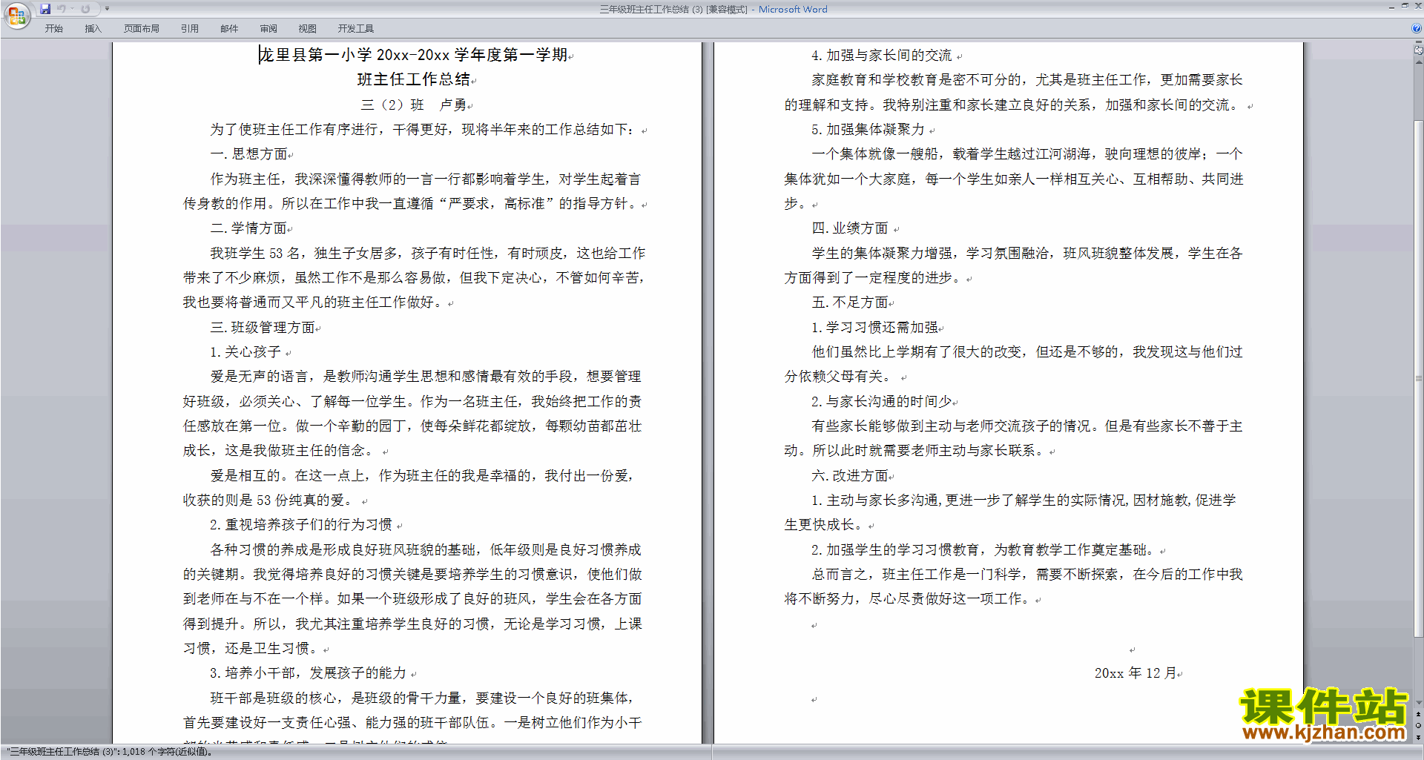Switch to the 开始 ribbon tab
This screenshot has height=760, width=1424.
(54, 29)
